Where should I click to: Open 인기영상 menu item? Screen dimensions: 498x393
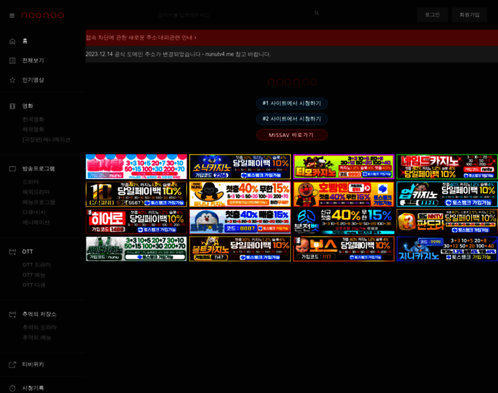pyautogui.click(x=33, y=80)
